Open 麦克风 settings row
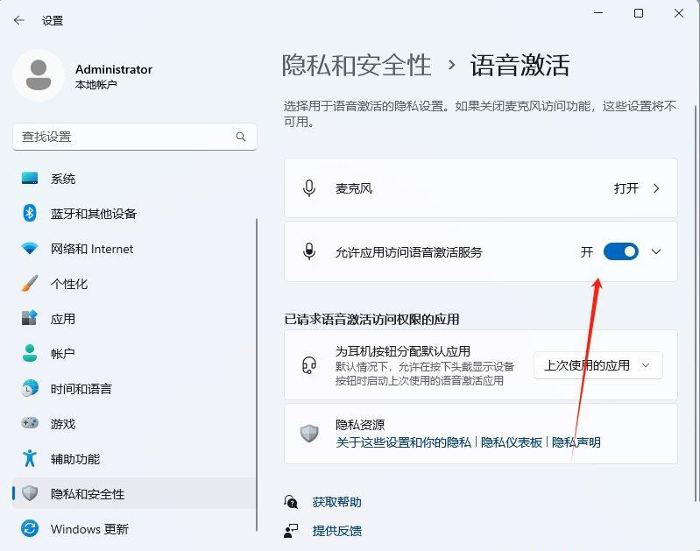The width and height of the screenshot is (700, 551). click(x=480, y=188)
